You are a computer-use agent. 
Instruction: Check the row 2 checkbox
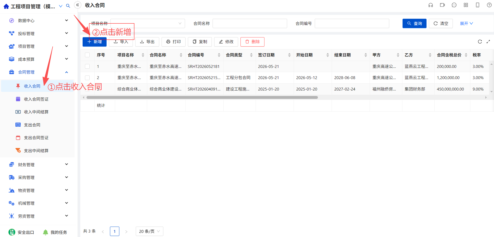coord(87,78)
